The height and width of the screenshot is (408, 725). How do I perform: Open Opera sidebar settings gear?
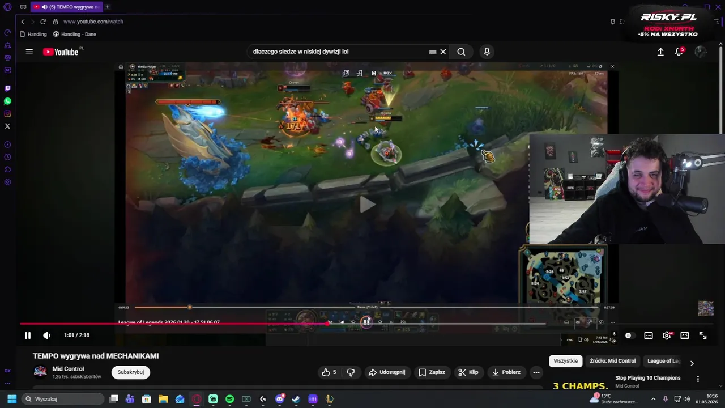pyautogui.click(x=7, y=182)
